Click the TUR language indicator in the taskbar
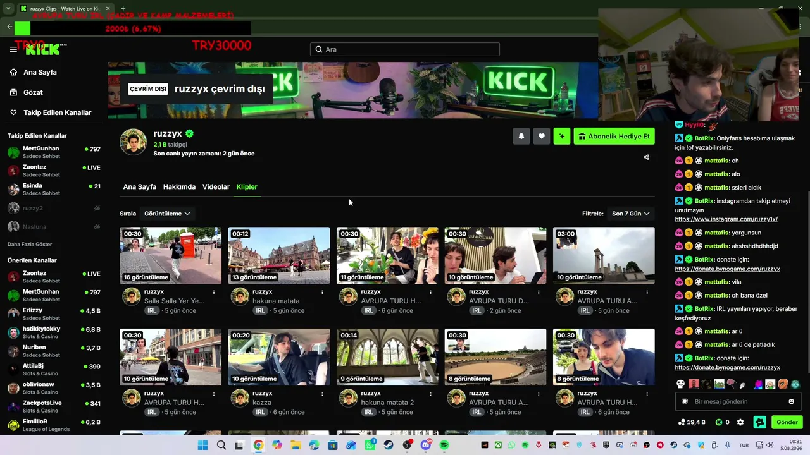The height and width of the screenshot is (455, 810). pos(744,446)
